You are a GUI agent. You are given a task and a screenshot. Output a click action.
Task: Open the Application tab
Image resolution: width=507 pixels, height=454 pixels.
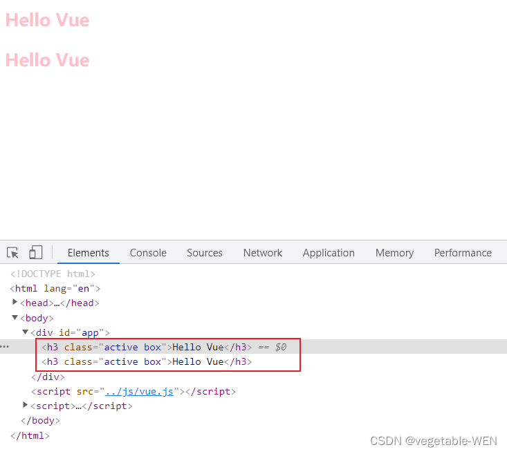(x=329, y=253)
